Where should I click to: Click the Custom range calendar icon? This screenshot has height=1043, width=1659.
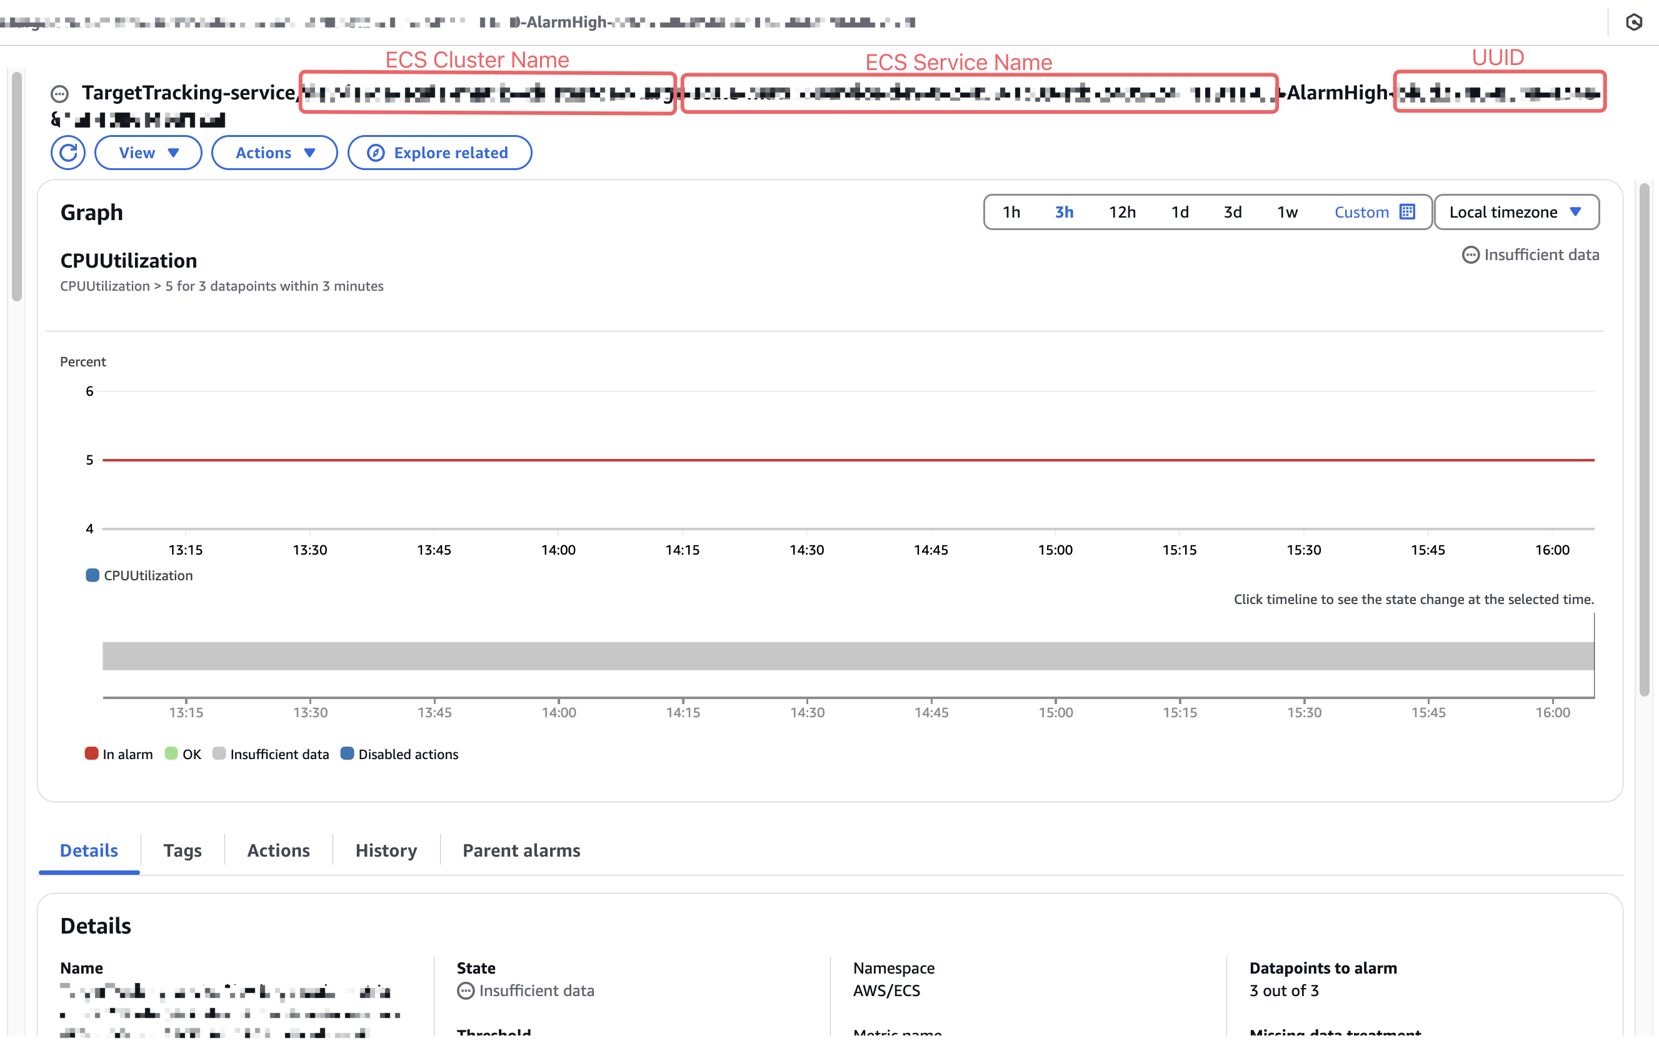1408,211
